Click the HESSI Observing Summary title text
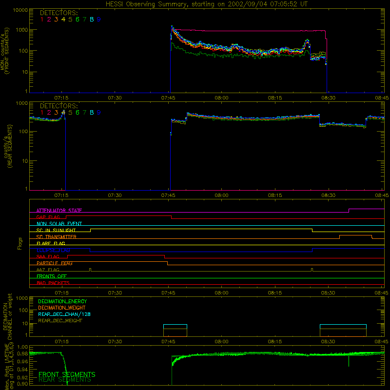This screenshot has width=390, height=390. click(207, 4)
